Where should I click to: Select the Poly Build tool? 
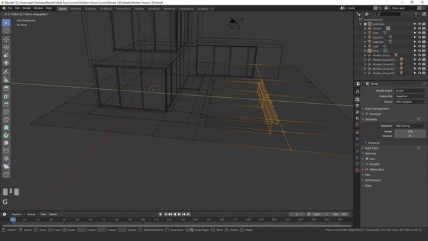(x=6, y=128)
